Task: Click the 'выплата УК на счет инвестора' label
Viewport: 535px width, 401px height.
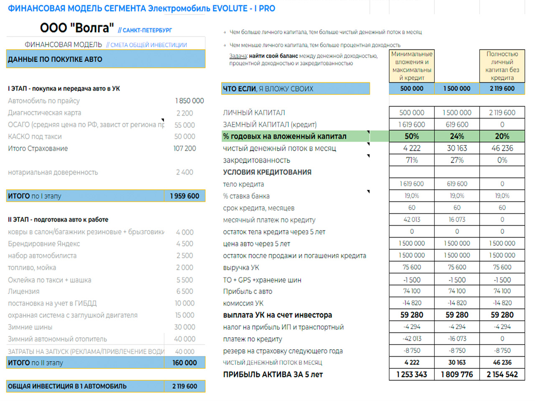Action: (x=278, y=315)
